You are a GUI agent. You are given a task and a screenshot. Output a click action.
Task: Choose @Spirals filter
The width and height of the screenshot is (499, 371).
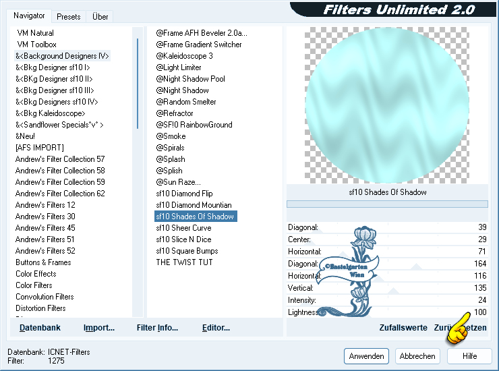pos(170,148)
